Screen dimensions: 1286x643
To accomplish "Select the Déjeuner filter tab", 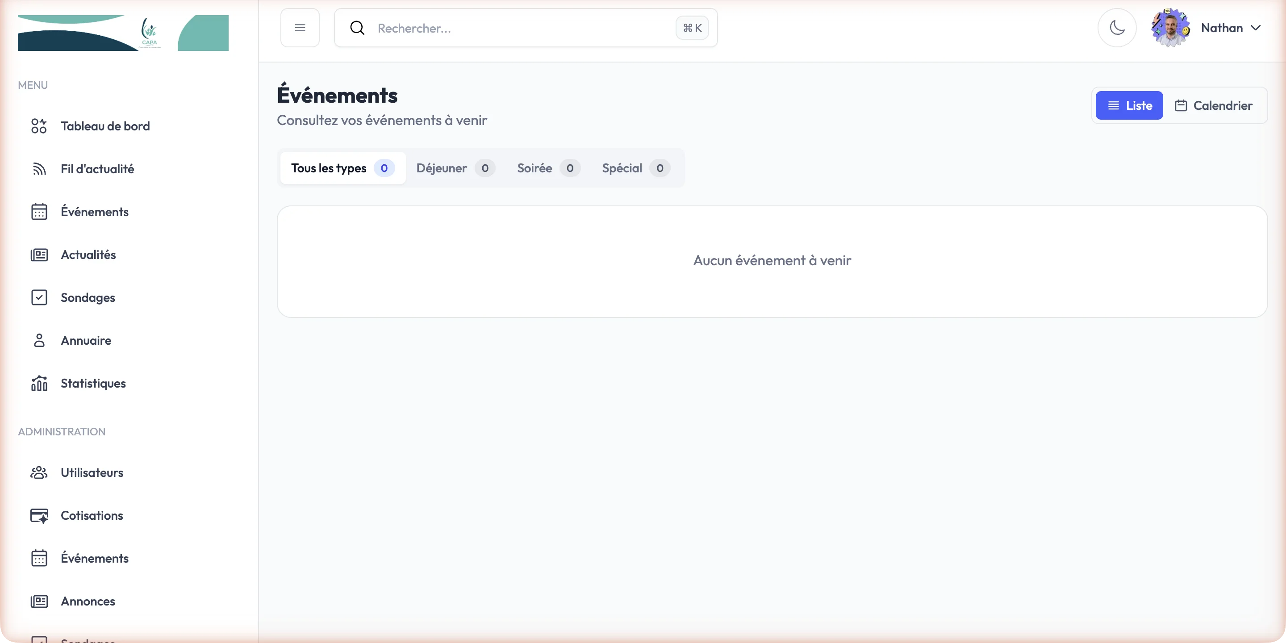I will (x=455, y=168).
